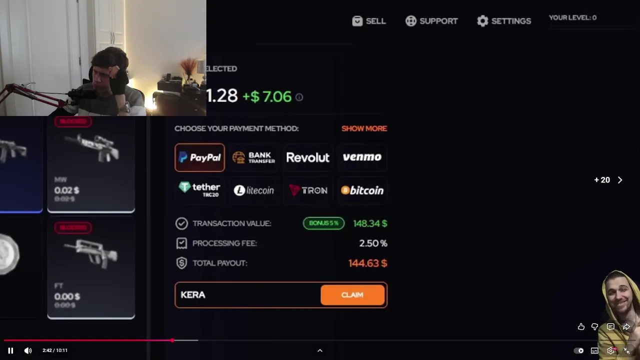Screen dimensions: 640x360
Task: Open video quality settings gear
Action: pyautogui.click(x=610, y=350)
